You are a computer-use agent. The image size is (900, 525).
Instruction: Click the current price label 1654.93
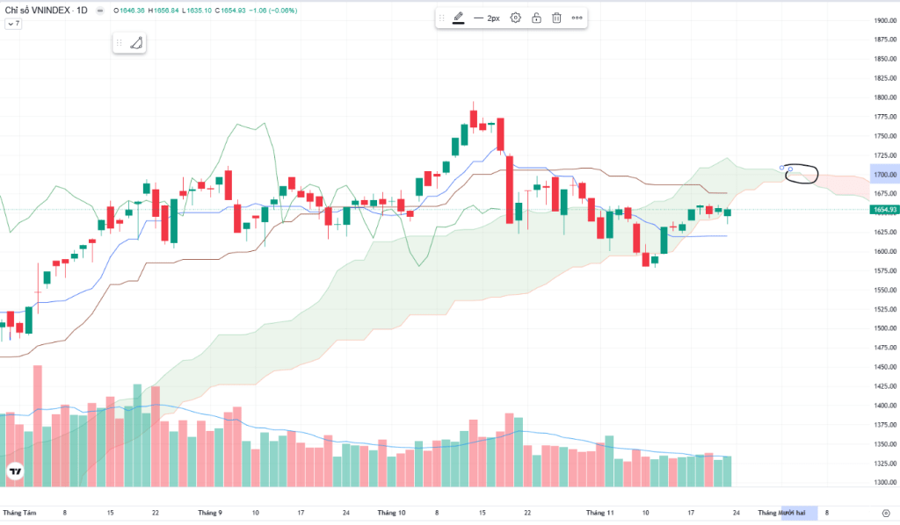883,210
